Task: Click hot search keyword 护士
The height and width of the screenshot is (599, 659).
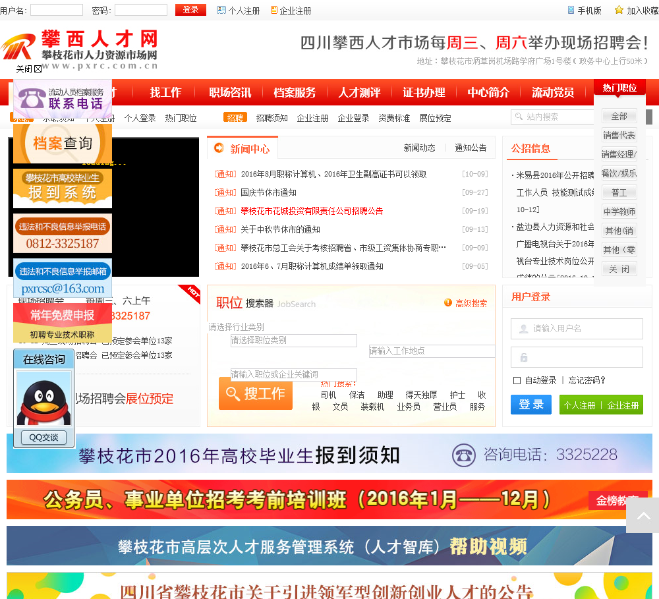Action: point(457,395)
